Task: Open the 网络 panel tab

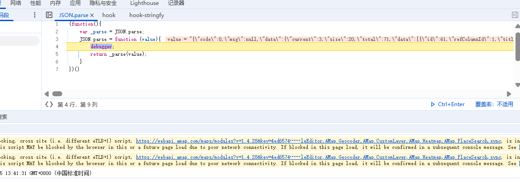Action: pyautogui.click(x=16, y=3)
